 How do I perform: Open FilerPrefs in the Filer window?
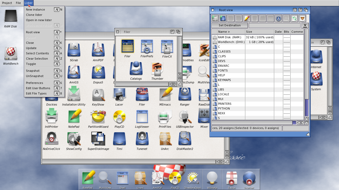click(147, 49)
